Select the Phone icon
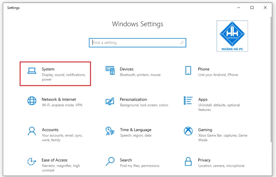The height and width of the screenshot is (177, 276). (x=188, y=71)
